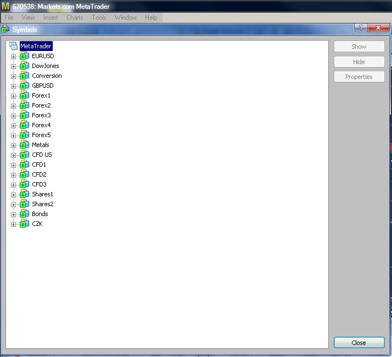Image resolution: width=392 pixels, height=357 pixels.
Task: Open the Window menu
Action: coord(126,18)
